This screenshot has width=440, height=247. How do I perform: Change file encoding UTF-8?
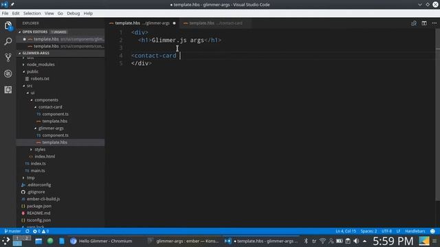(x=386, y=231)
